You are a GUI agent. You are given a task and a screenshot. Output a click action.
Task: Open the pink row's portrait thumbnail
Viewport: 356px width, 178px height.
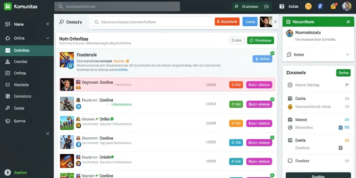(67, 84)
